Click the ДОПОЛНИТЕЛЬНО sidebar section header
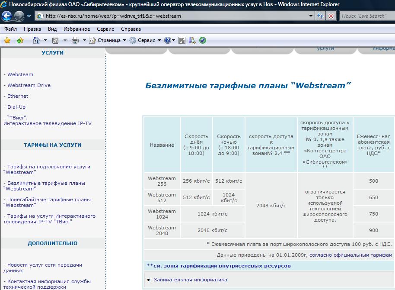This screenshot has width=395, height=290. coord(52,243)
